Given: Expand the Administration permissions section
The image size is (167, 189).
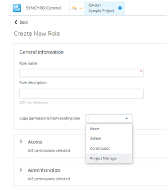Looking at the screenshot, I should click(x=21, y=170).
